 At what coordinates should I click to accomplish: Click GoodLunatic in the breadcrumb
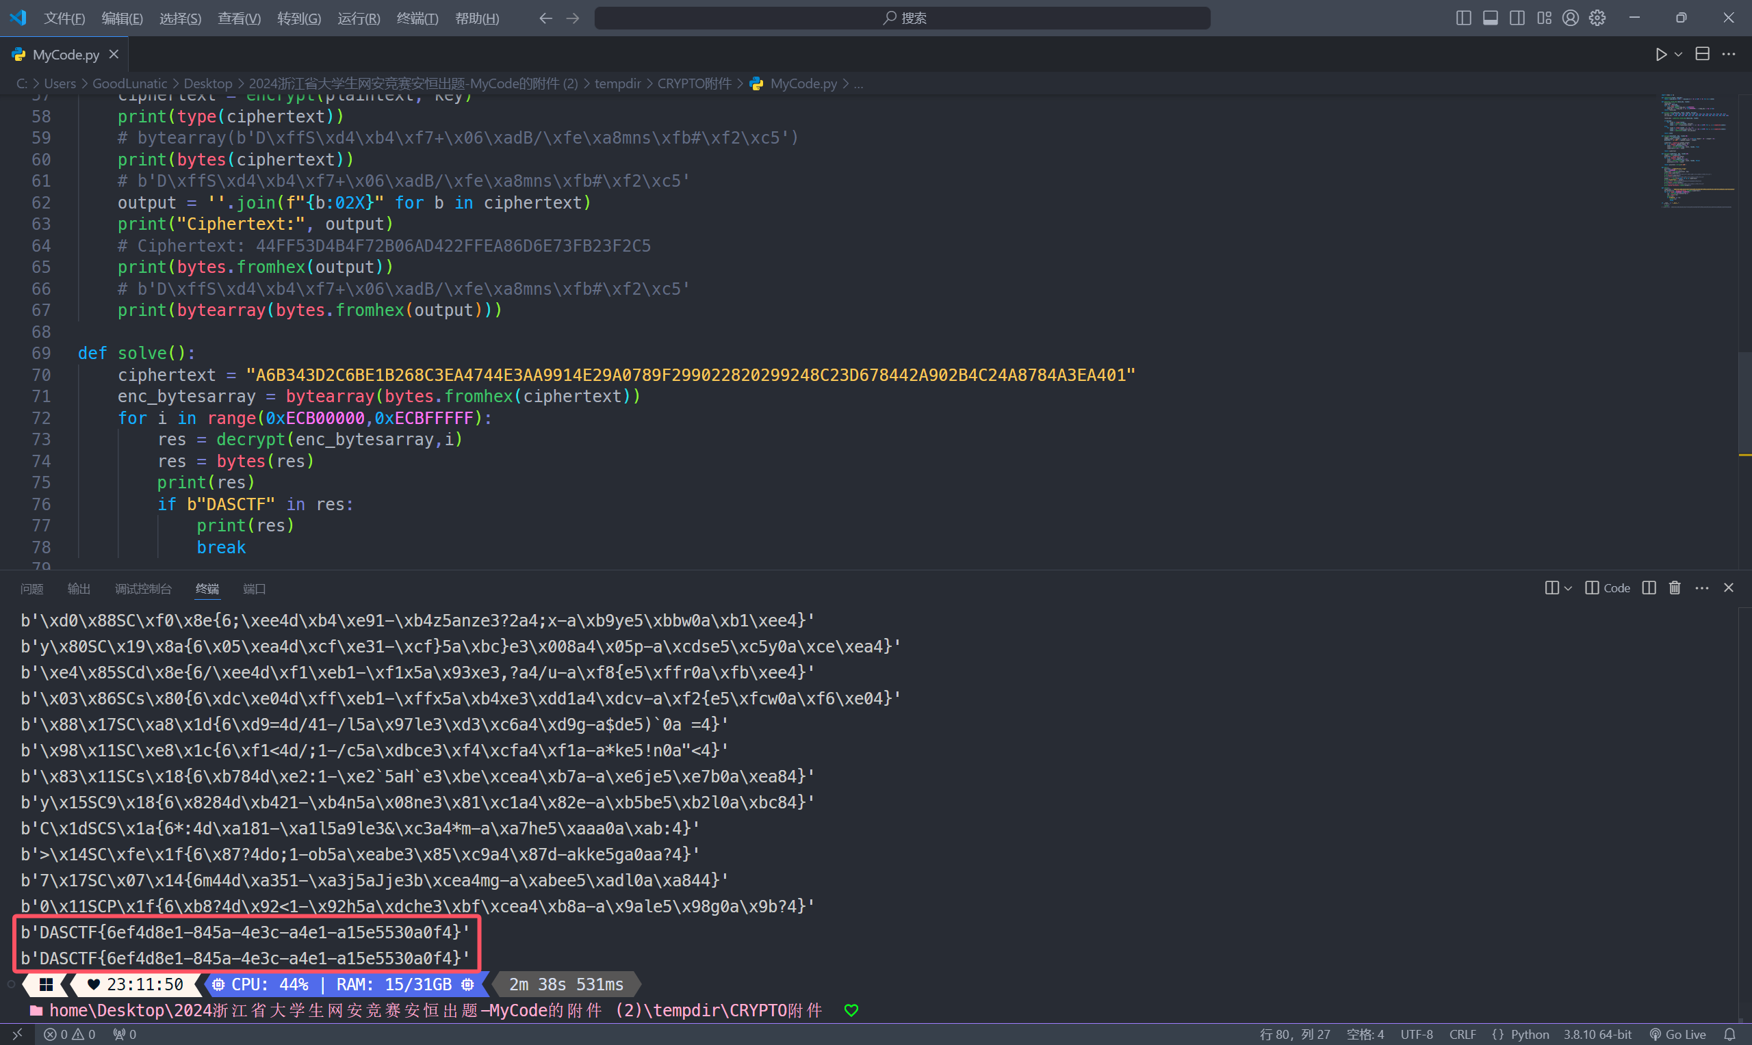tap(129, 83)
